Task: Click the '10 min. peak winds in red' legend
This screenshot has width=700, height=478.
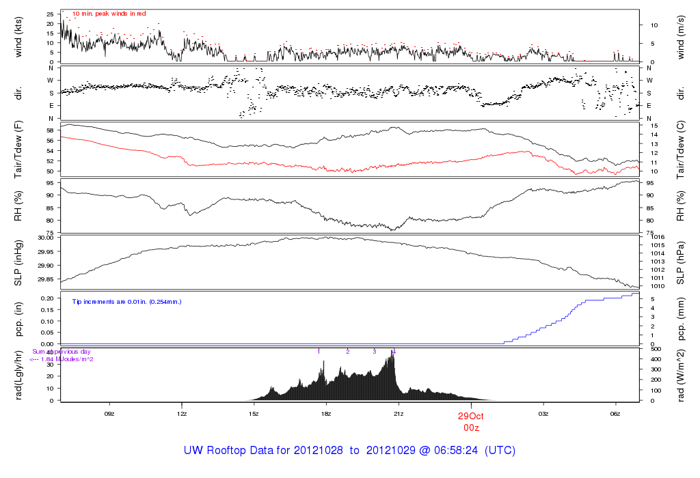Action: 109,14
